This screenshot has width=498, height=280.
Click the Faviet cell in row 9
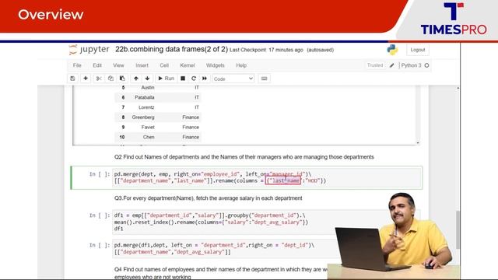tap(148, 127)
